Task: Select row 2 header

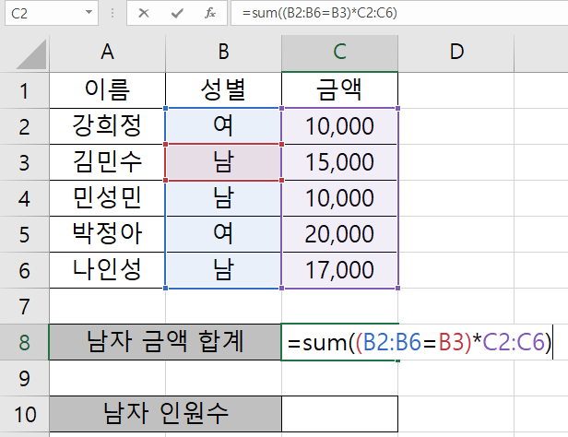Action: coord(24,126)
